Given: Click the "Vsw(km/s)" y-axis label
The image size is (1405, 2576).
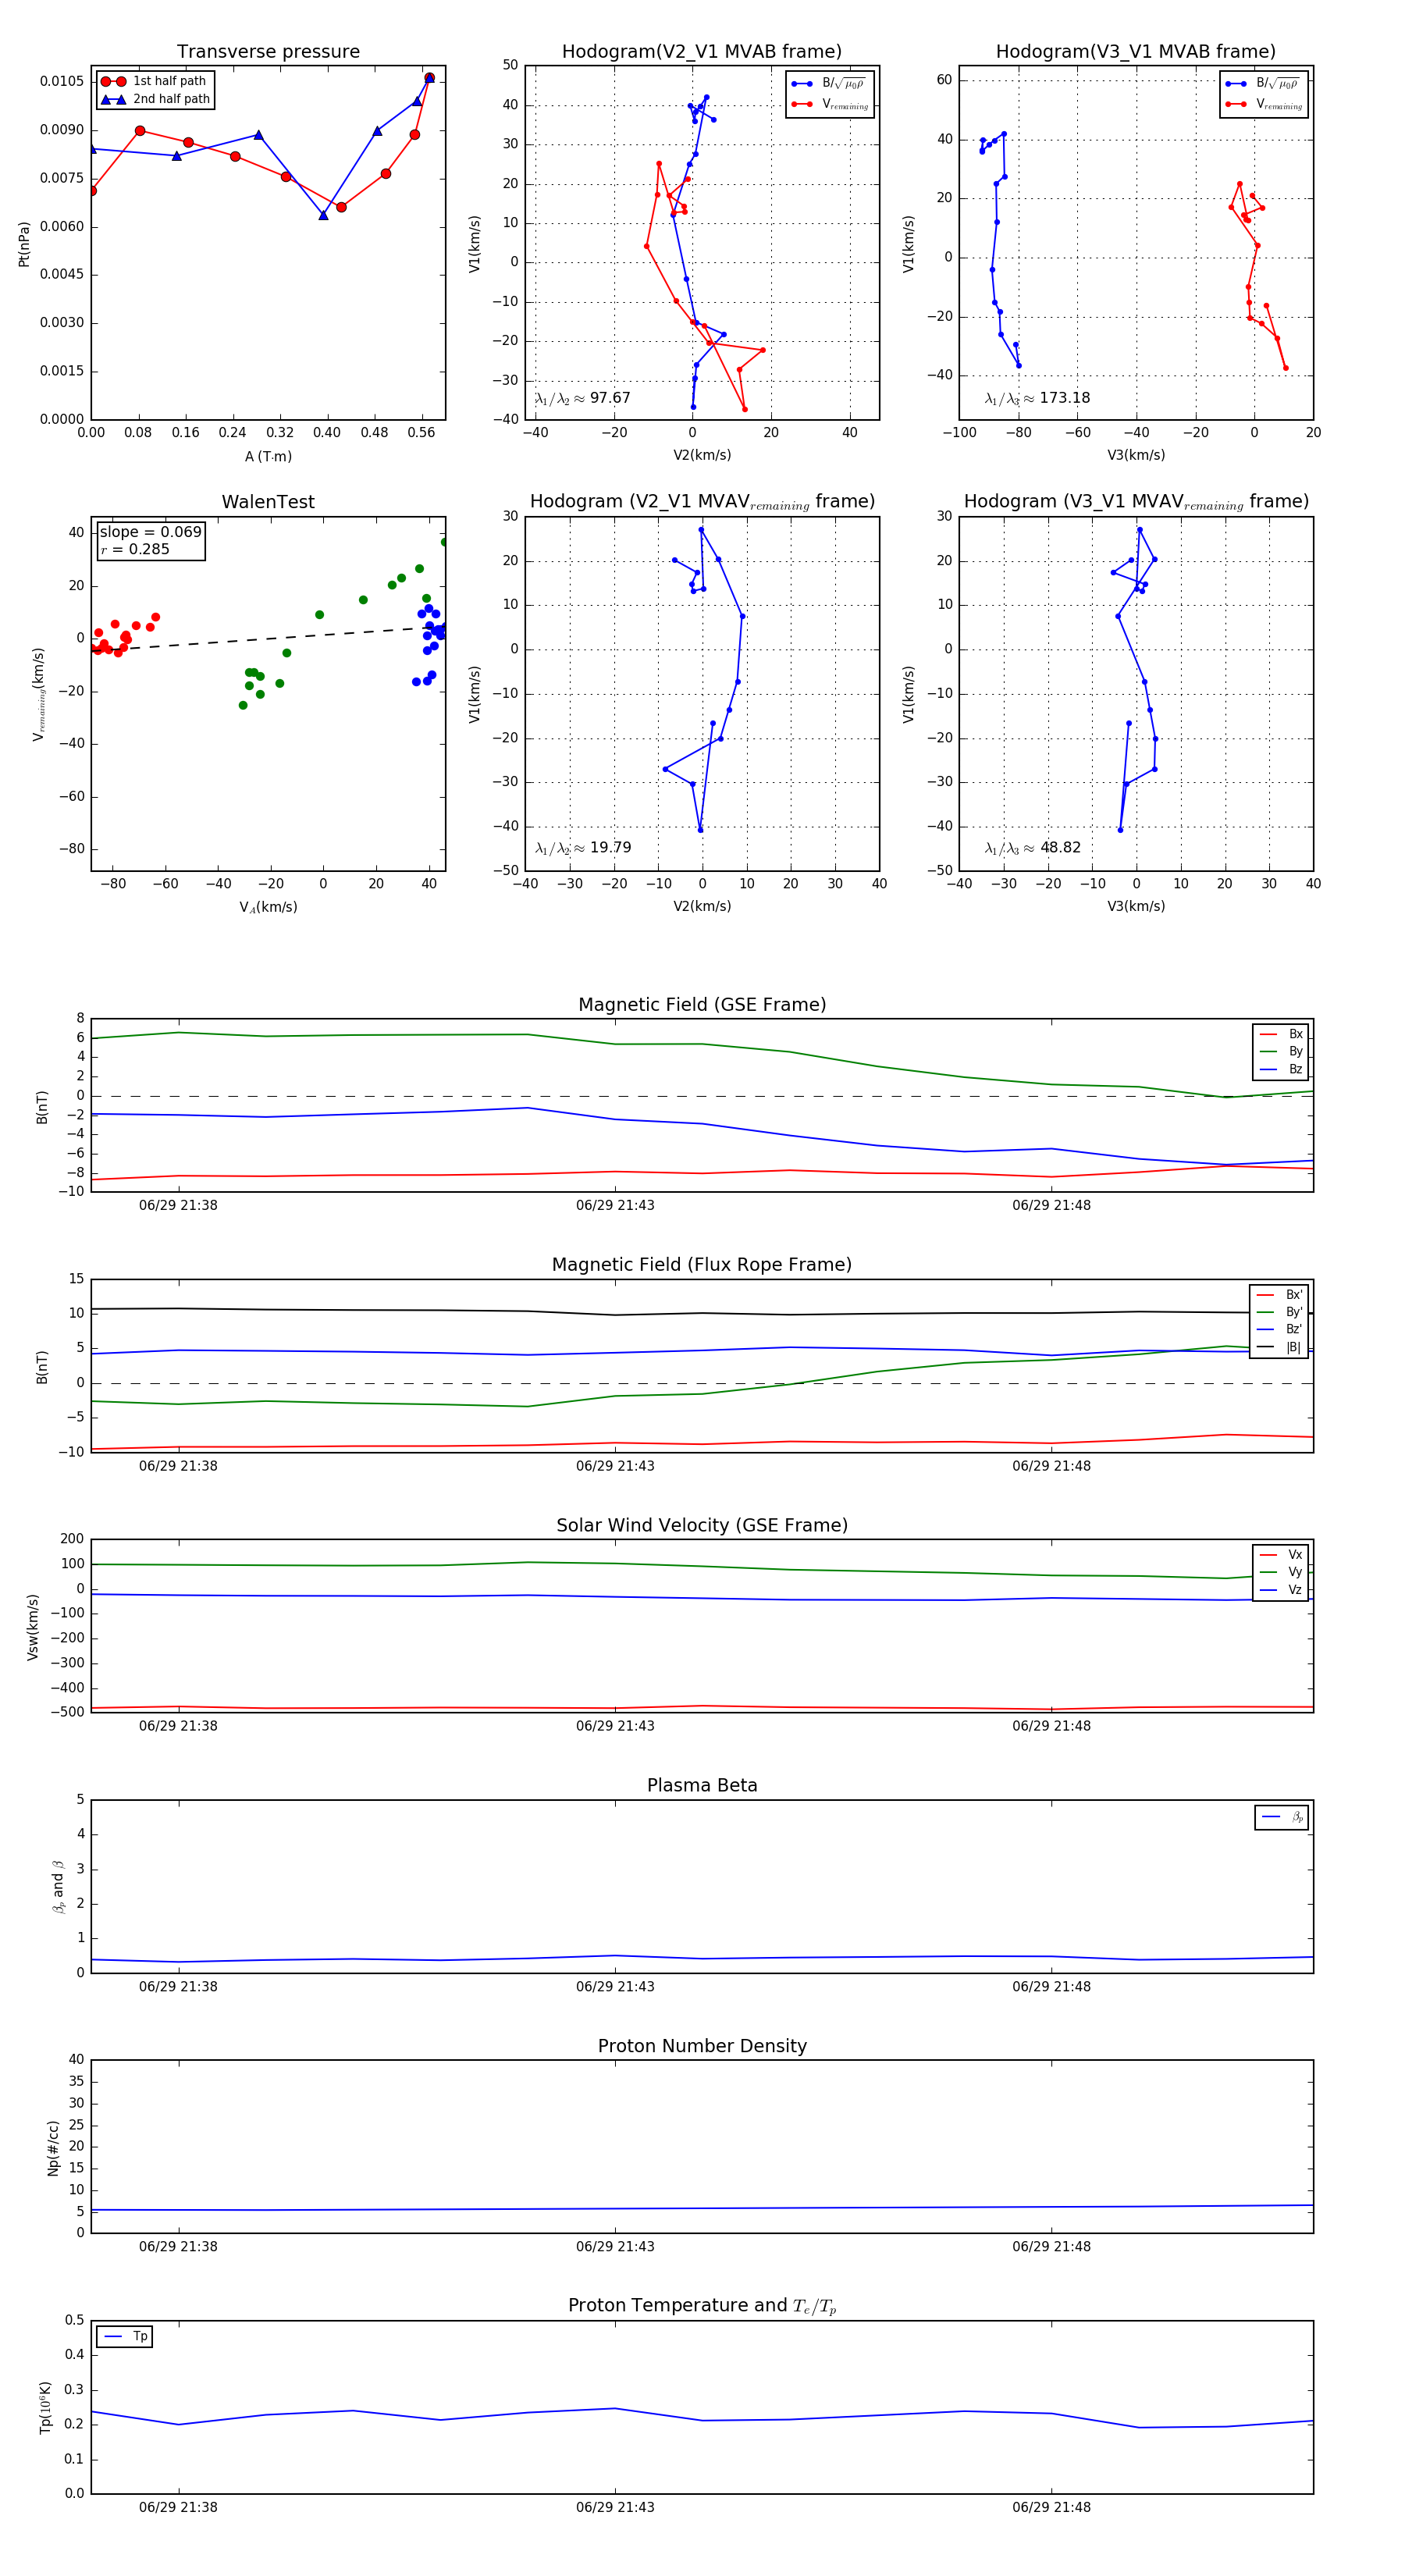Looking at the screenshot, I should click(32, 1627).
